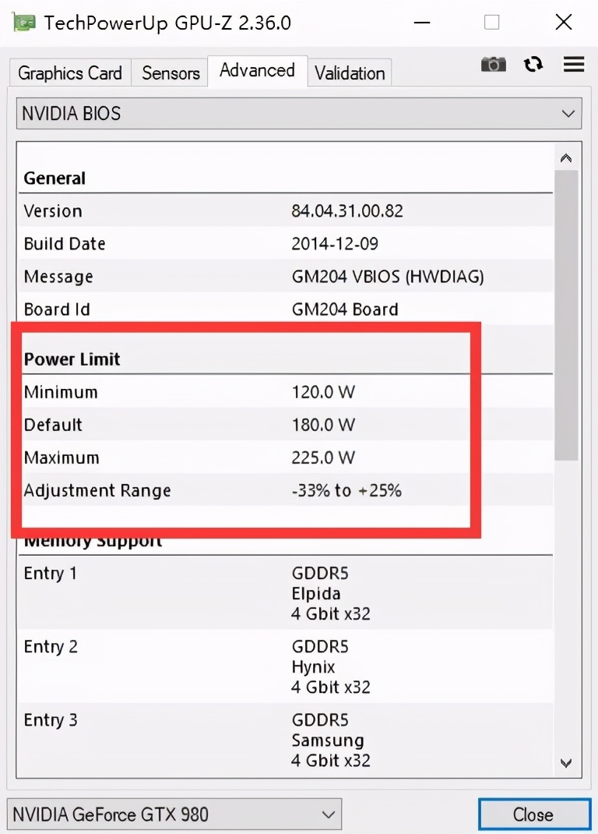This screenshot has width=598, height=834.
Task: Click the Build Date row label
Action: tap(65, 244)
